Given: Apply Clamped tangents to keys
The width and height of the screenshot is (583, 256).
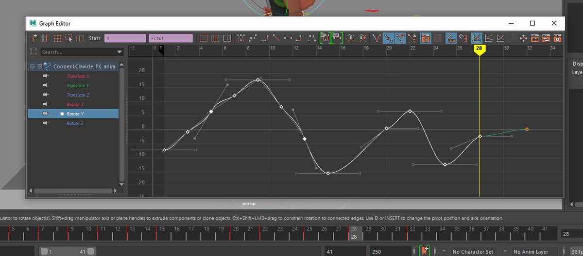Looking at the screenshot, I should click(x=265, y=38).
